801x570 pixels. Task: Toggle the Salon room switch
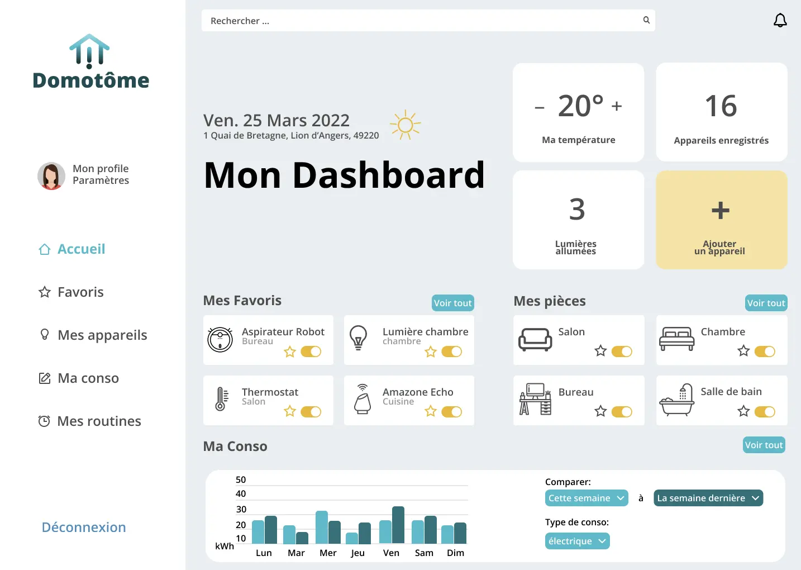click(622, 351)
